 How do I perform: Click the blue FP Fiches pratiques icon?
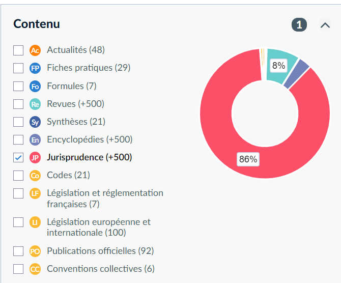pyautogui.click(x=35, y=68)
